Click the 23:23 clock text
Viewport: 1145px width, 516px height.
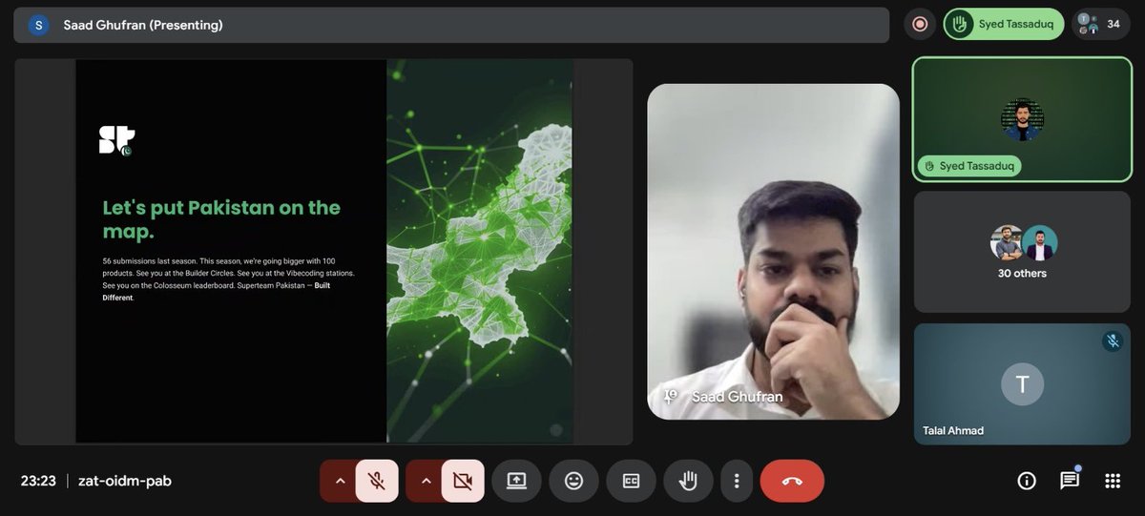tap(38, 481)
